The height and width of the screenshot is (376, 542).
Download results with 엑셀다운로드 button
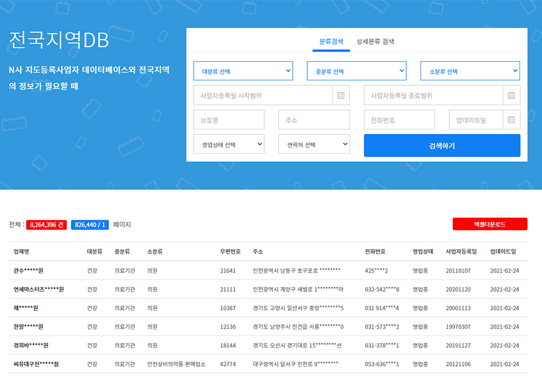click(x=490, y=224)
